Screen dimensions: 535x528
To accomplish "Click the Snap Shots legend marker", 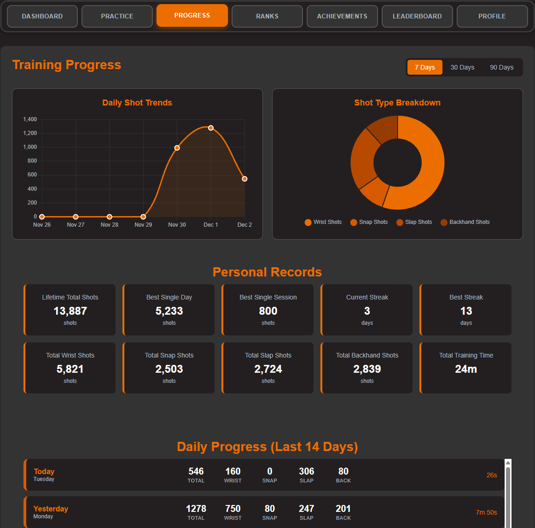I will 354,223.
